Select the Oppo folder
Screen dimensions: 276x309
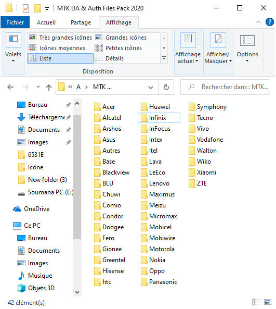[153, 271]
